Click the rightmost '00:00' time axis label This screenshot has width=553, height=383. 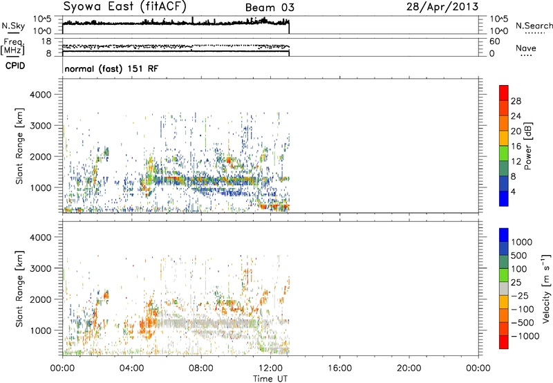pos(478,368)
